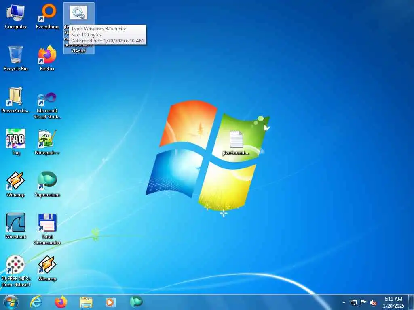Select the PowerArchiver shortcut icon

[x=15, y=100]
